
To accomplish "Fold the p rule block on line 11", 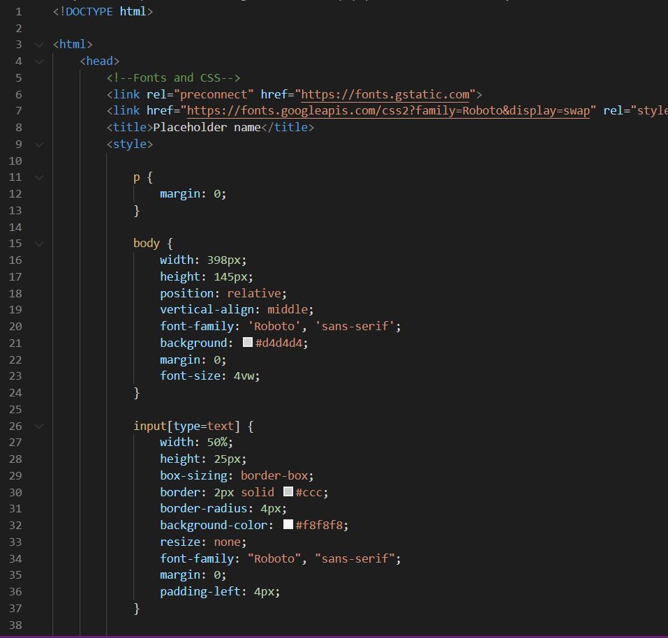I will (x=39, y=177).
